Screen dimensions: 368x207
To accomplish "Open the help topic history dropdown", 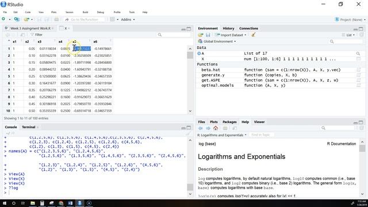I will (222, 135).
